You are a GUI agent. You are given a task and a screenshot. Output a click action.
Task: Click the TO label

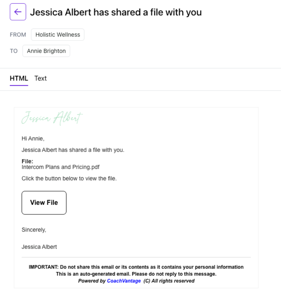14,51
